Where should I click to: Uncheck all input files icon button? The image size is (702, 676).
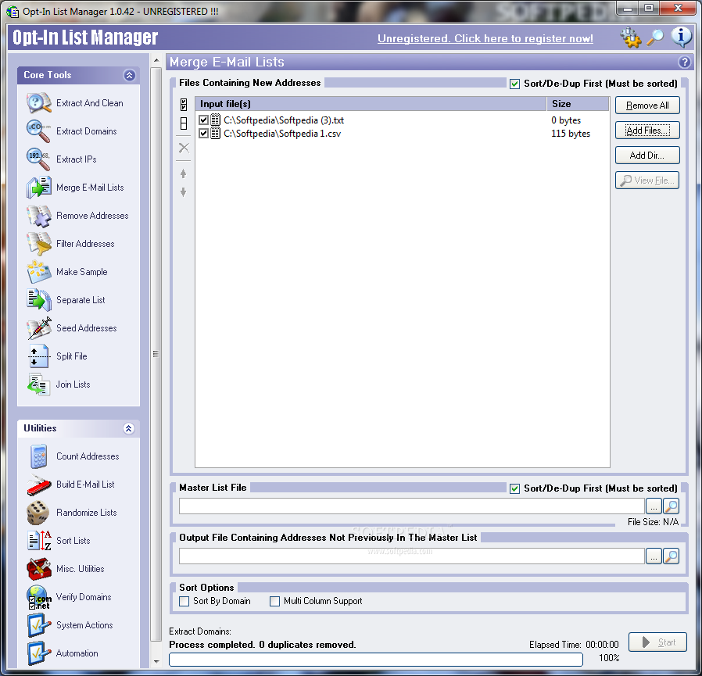(x=184, y=123)
